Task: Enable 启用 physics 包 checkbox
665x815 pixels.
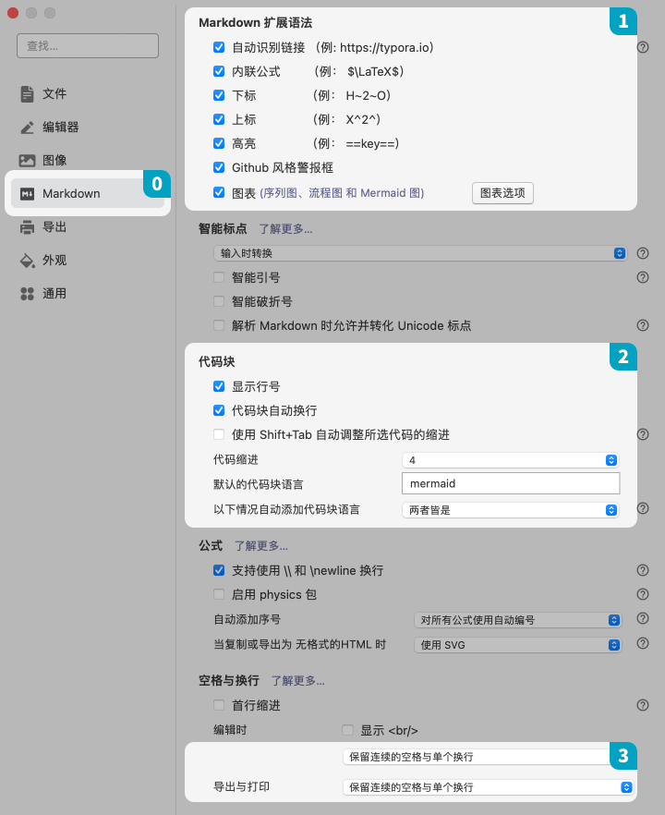Action: pyautogui.click(x=219, y=594)
